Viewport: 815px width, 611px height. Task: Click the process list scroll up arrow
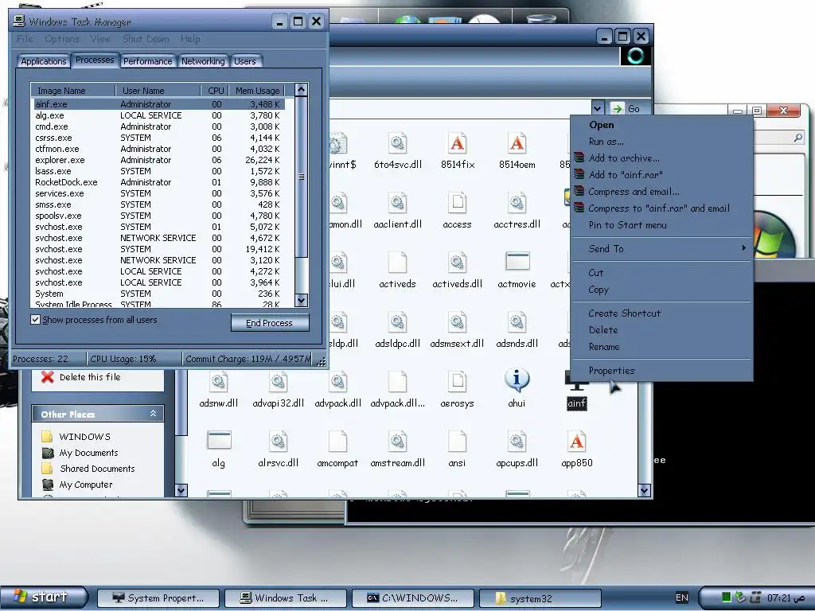tap(302, 89)
